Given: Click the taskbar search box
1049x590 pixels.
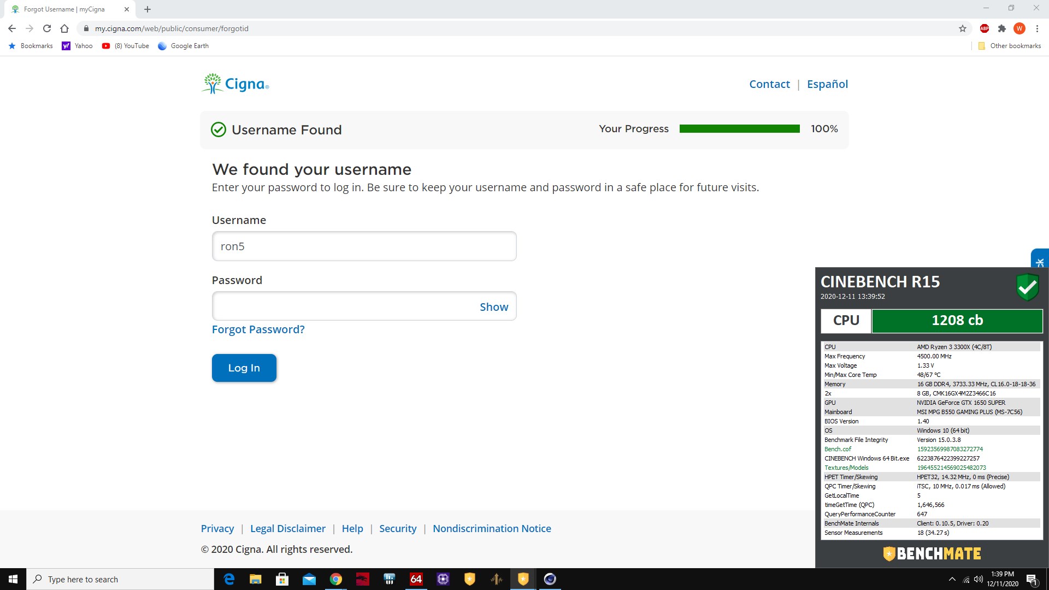Looking at the screenshot, I should click(120, 579).
